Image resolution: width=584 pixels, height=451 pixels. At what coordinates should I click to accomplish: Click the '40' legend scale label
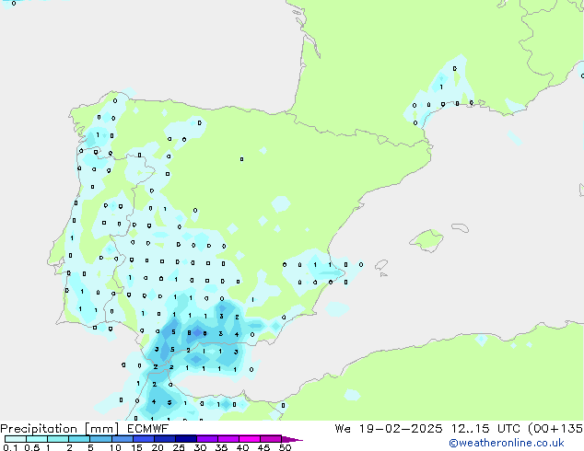click(x=242, y=447)
